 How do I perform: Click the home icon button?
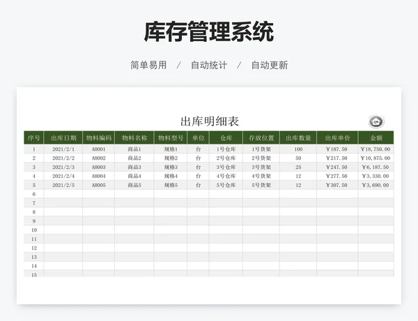(376, 122)
